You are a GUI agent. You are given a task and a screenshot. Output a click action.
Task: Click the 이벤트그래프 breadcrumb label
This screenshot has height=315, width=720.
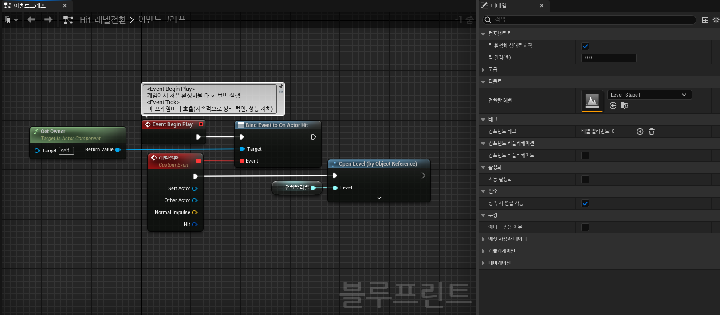[162, 19]
